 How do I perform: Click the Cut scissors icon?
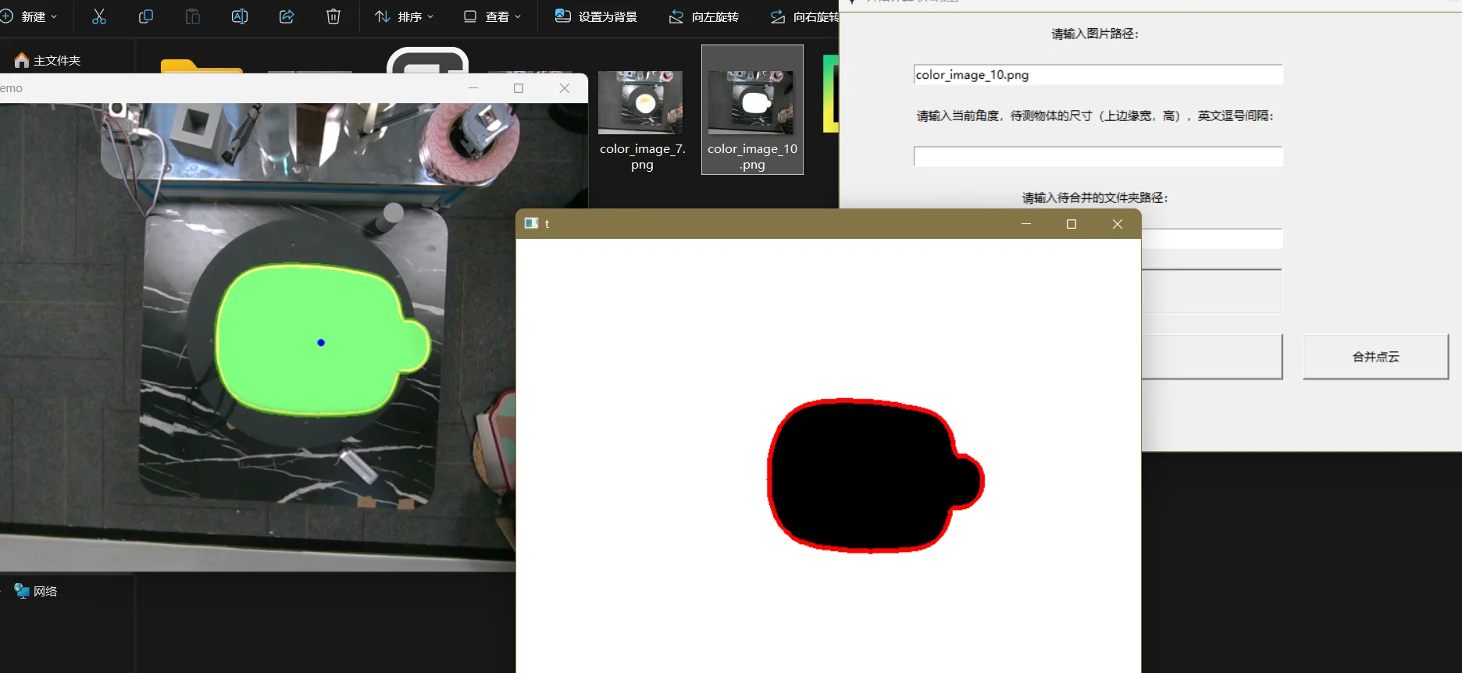pyautogui.click(x=99, y=16)
